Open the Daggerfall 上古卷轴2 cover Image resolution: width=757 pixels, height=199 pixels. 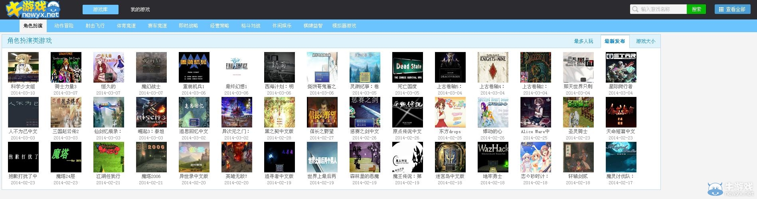(536, 67)
